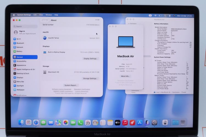Open the green Phone app icon

(x=80, y=122)
